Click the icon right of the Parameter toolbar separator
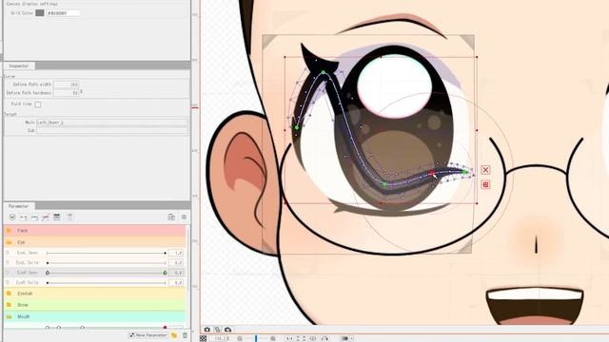Viewport: 609px width, 342px height. point(69,218)
